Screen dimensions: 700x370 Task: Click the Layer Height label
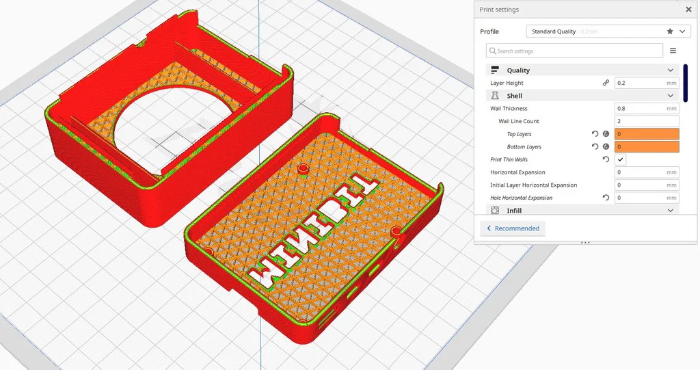pos(507,83)
